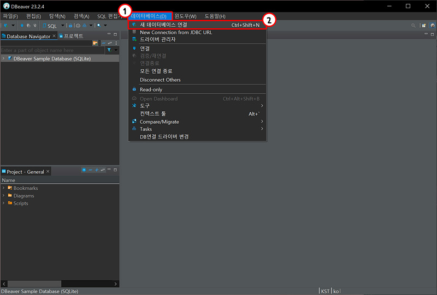The width and height of the screenshot is (437, 295).
Task: Toggle Read-only in the database menu
Action: coord(197,89)
